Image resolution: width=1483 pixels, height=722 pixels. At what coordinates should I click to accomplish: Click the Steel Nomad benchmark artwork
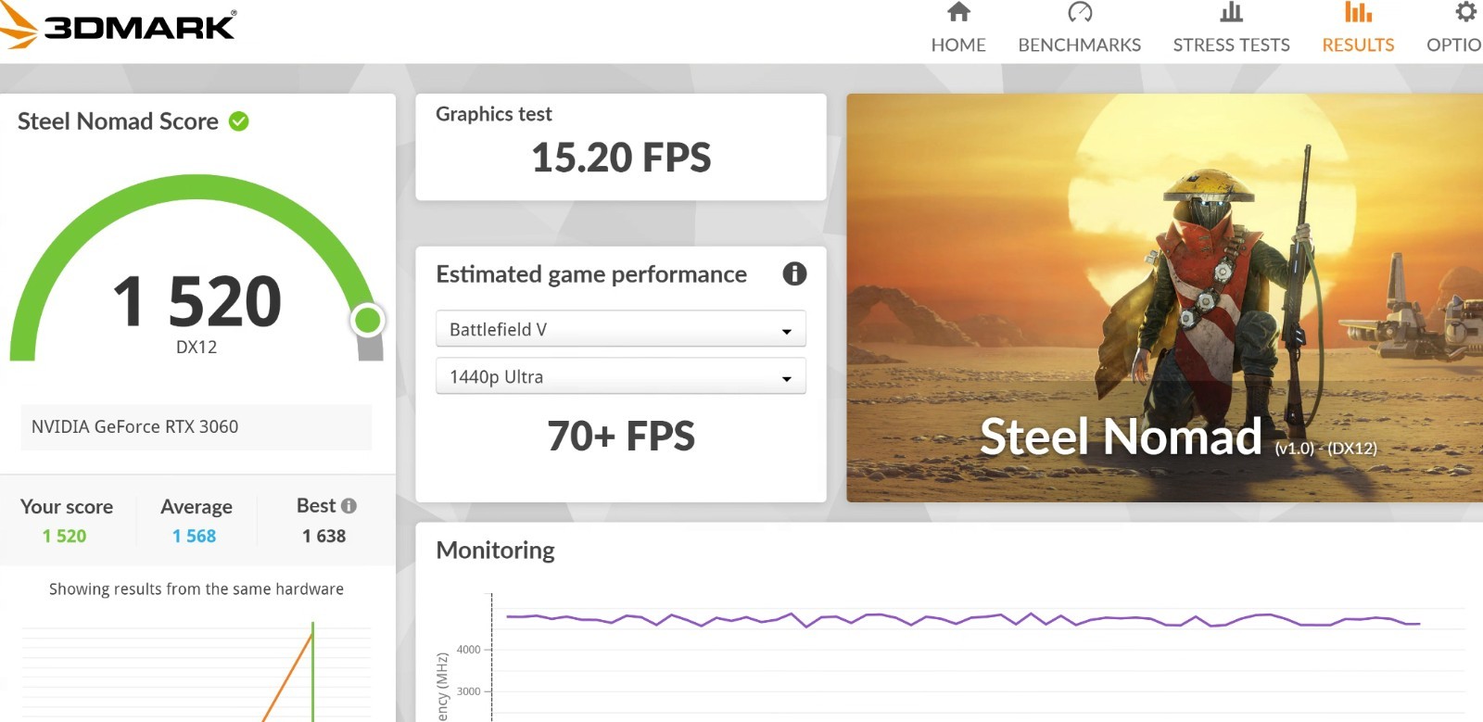click(1164, 298)
